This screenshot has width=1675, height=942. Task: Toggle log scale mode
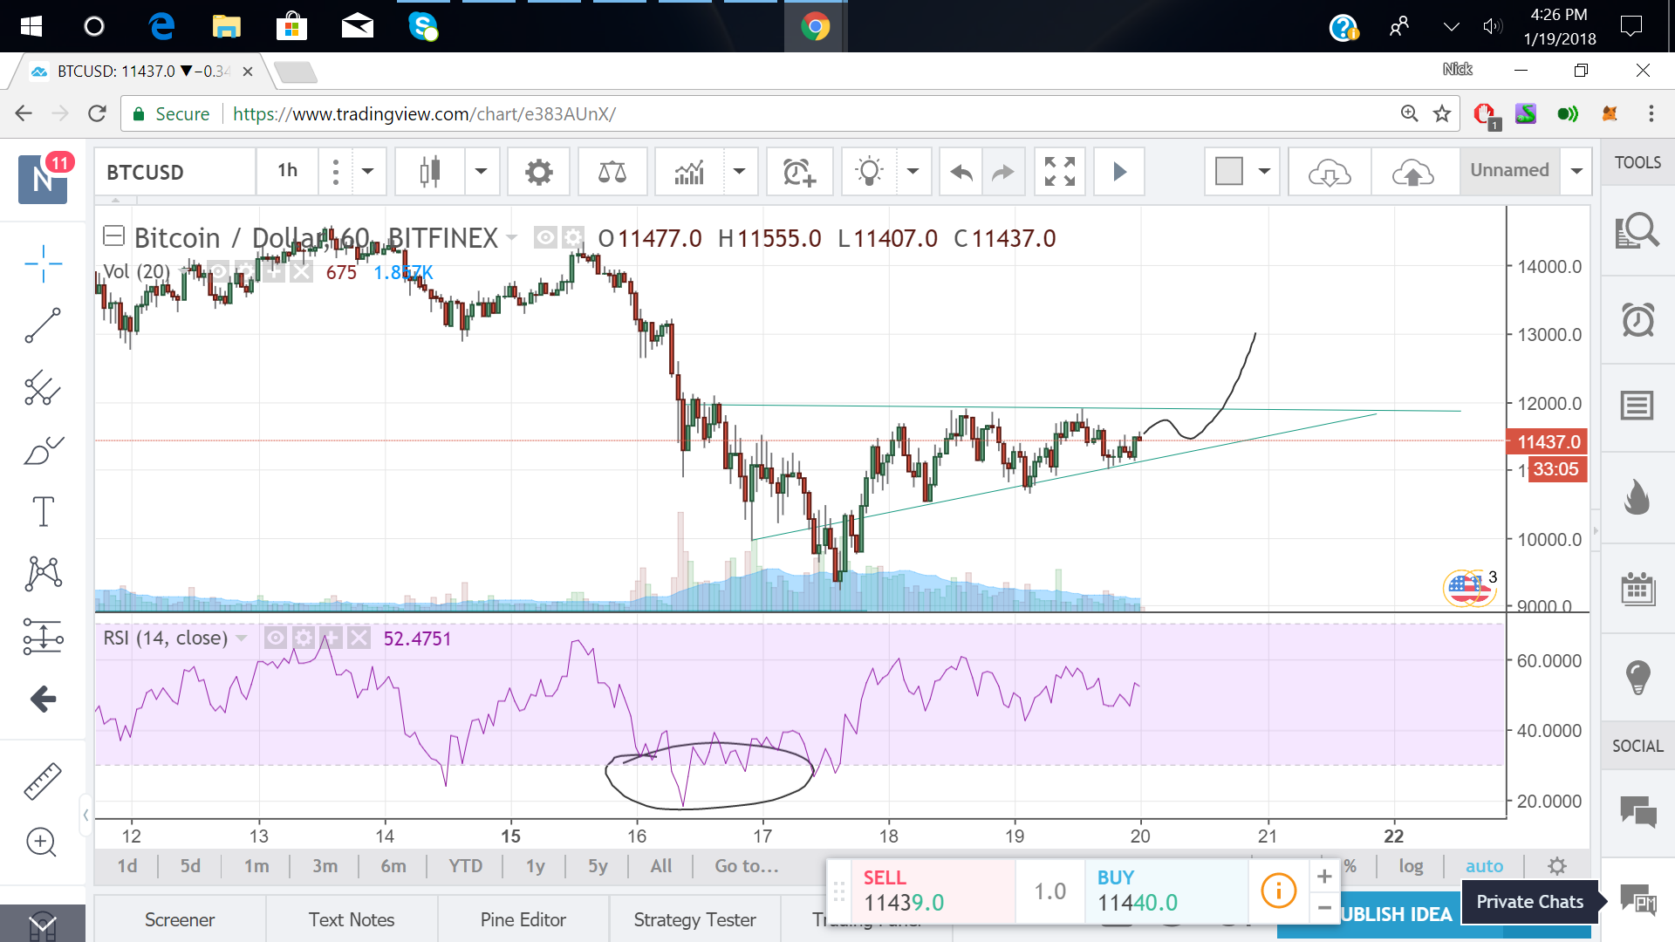(x=1411, y=866)
